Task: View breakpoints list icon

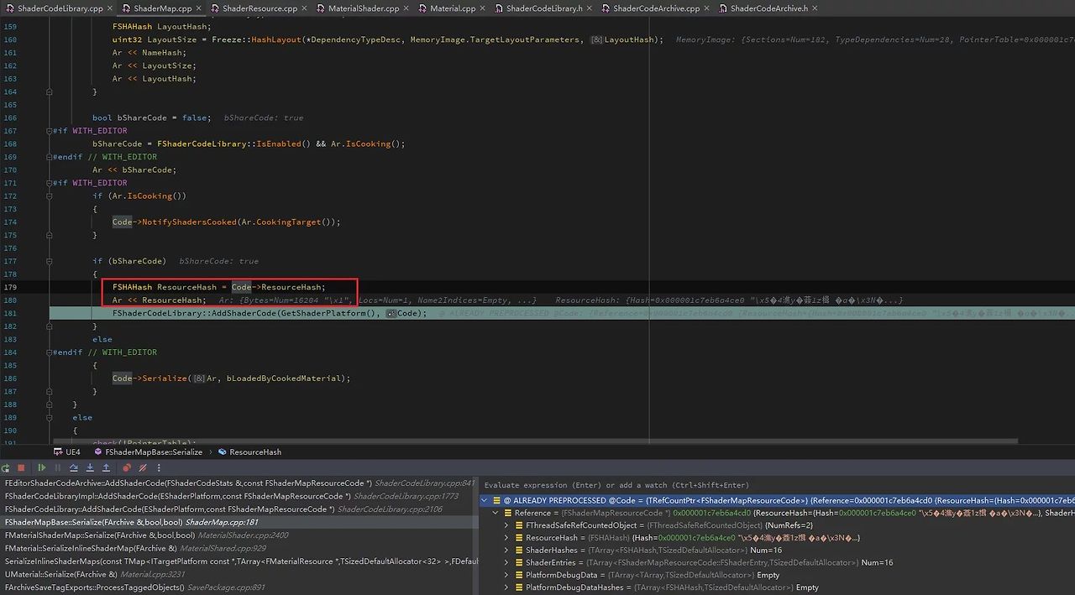Action: point(127,467)
